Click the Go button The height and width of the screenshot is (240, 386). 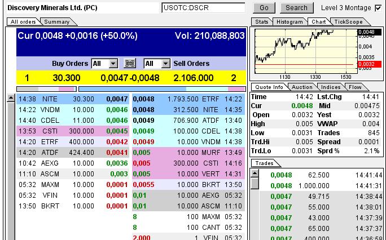click(x=264, y=8)
